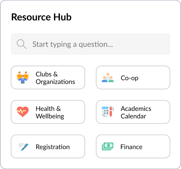
Task: Go to the Academics Calendar card
Action: (133, 112)
